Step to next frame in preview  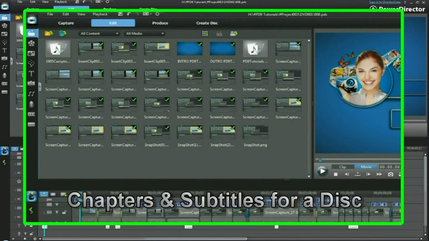point(368,174)
